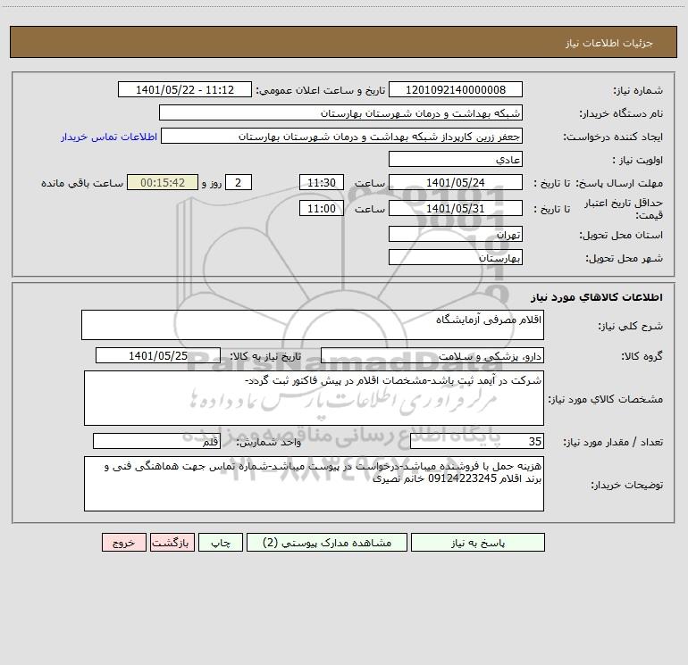Click the buyer notes text area
The height and width of the screenshot is (665, 688).
[314, 484]
